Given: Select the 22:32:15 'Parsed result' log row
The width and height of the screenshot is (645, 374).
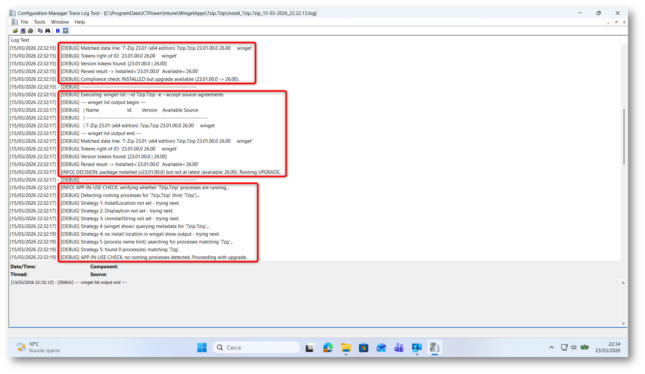Looking at the screenshot, I should coord(315,71).
